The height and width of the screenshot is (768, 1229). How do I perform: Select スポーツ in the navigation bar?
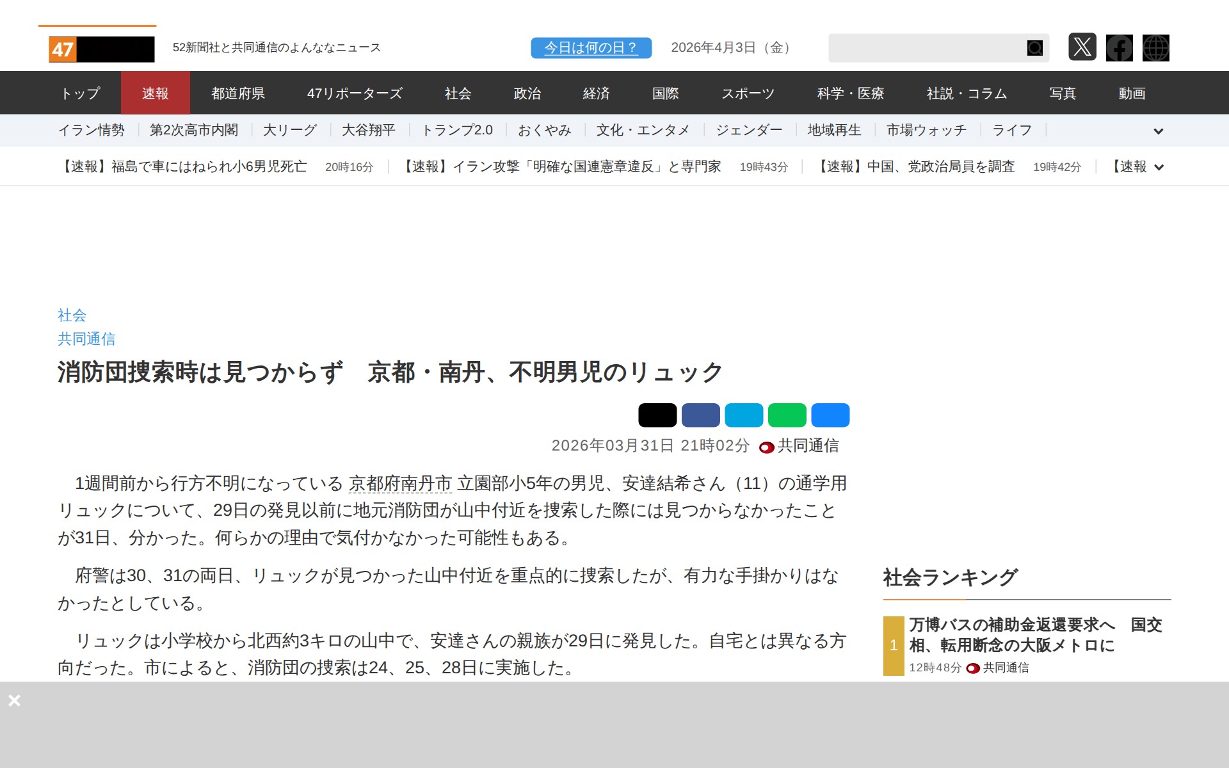point(748,93)
